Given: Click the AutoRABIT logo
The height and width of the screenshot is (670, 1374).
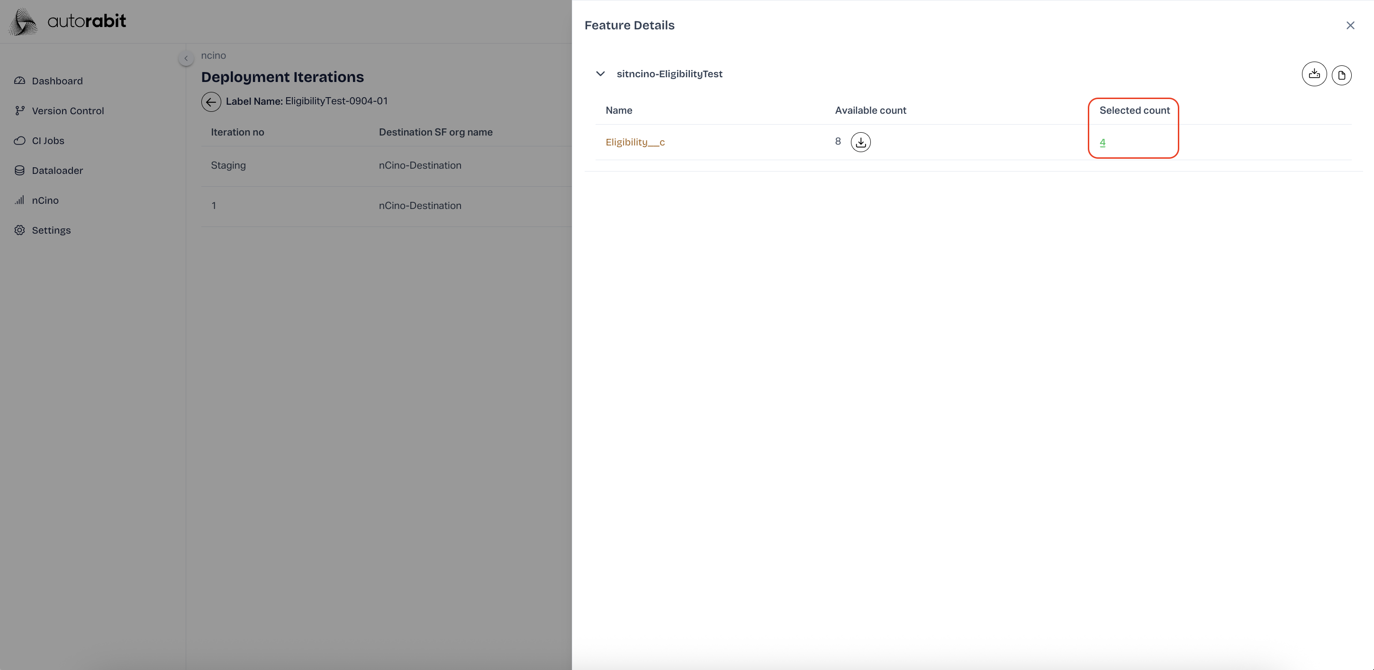Looking at the screenshot, I should tap(68, 21).
